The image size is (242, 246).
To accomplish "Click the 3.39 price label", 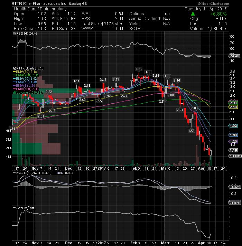I will click(156, 76).
